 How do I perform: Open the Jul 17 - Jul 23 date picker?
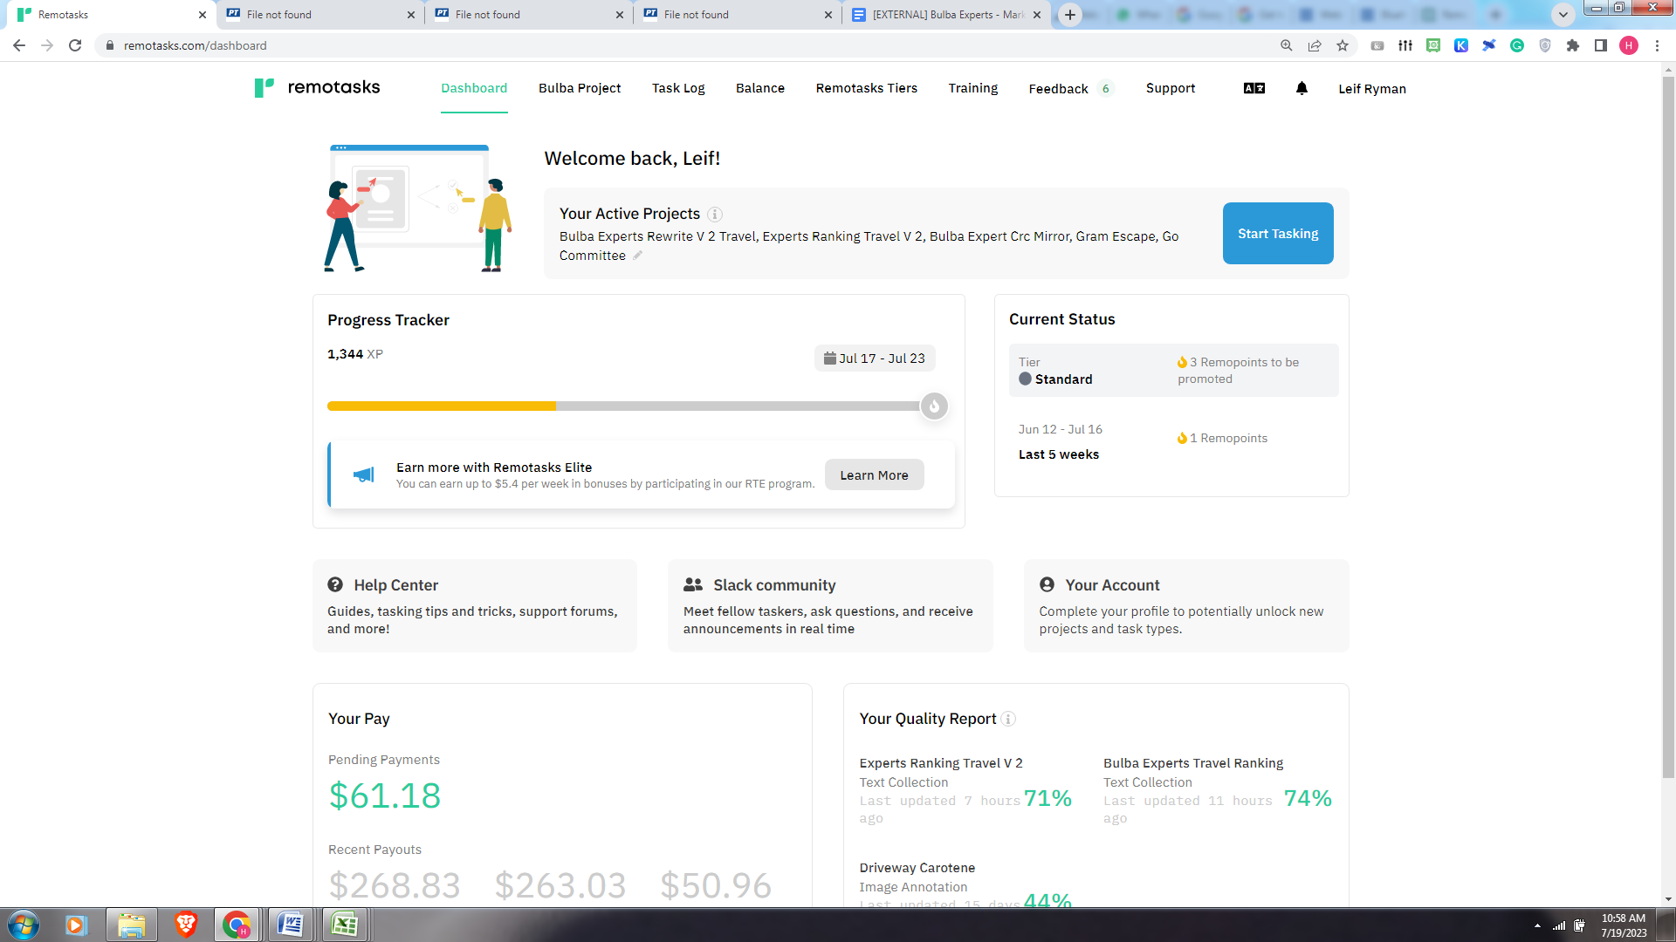coord(874,358)
